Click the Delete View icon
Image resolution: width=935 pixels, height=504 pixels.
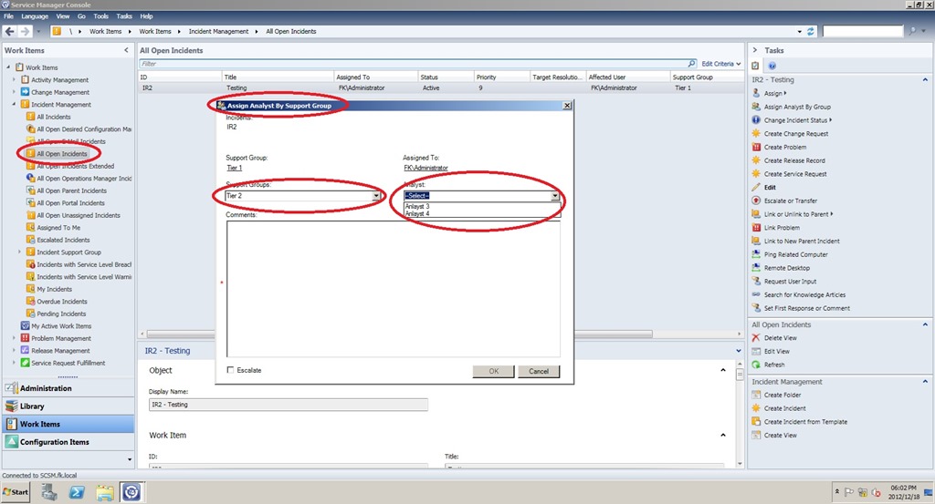(756, 338)
